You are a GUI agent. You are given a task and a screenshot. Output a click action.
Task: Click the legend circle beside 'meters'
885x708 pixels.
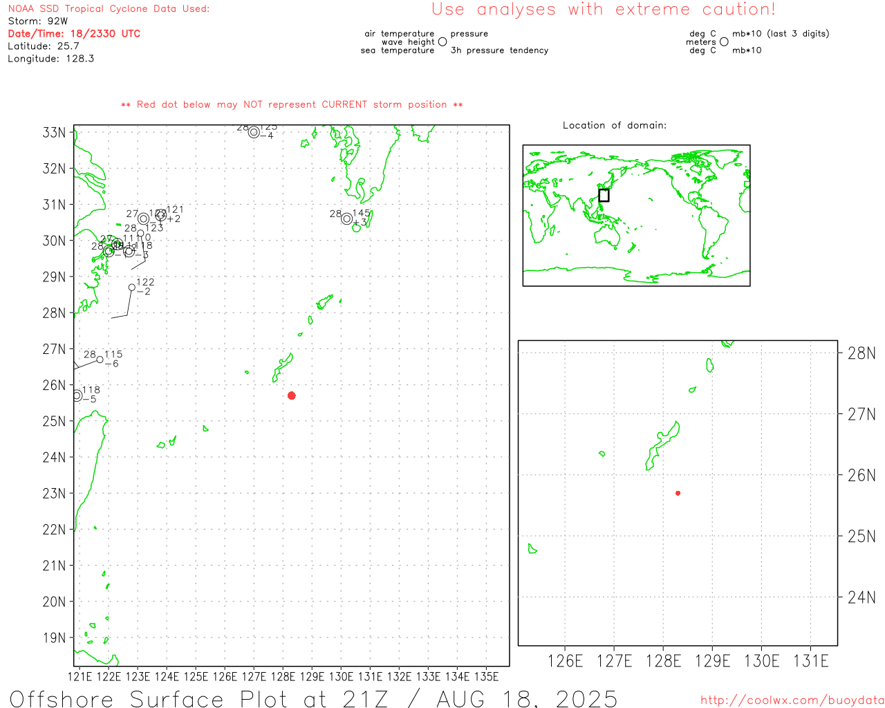pyautogui.click(x=724, y=41)
